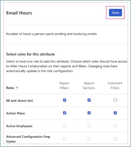Viewport: 131px width, 147px height.
Task: Enable Comment Filters for 68 and above test
Action: [115, 100]
